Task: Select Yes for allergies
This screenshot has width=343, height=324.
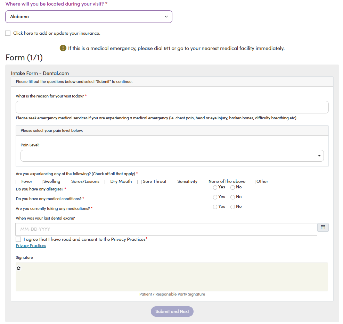Action: (215, 188)
